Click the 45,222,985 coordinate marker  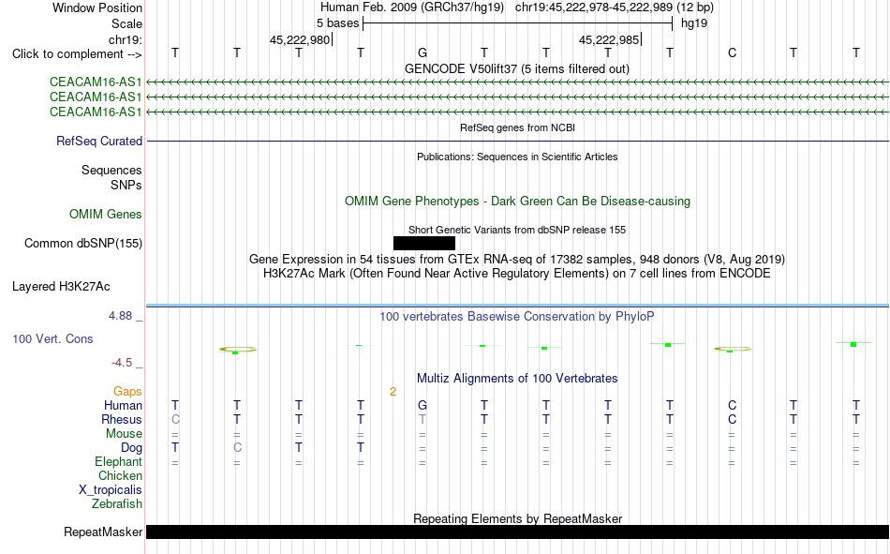click(x=608, y=39)
